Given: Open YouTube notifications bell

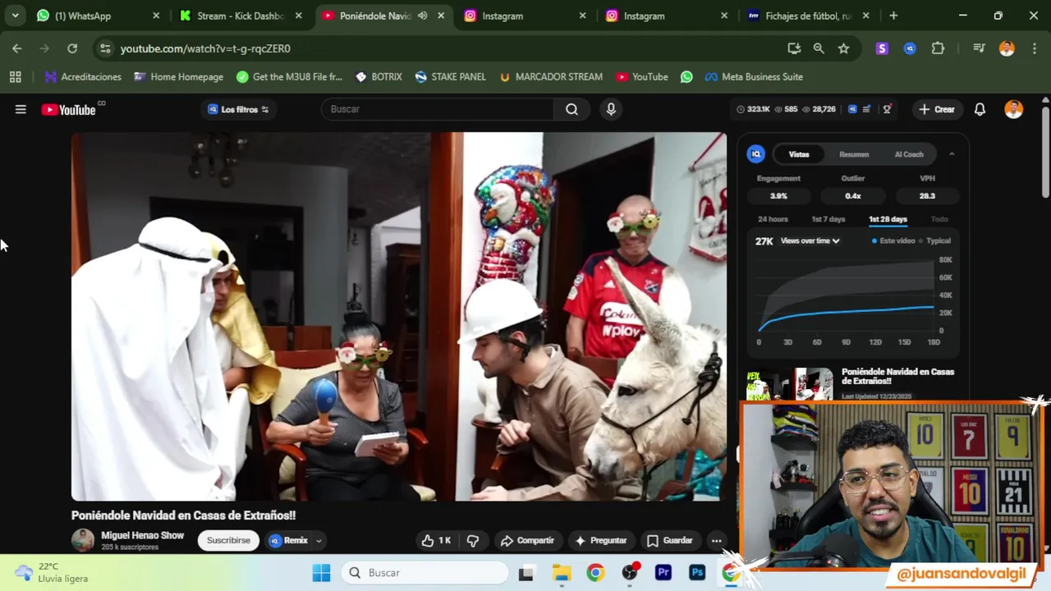Looking at the screenshot, I should click(980, 109).
